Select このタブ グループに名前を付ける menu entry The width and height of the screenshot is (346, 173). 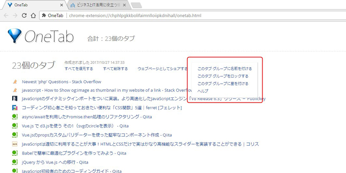pyautogui.click(x=224, y=69)
